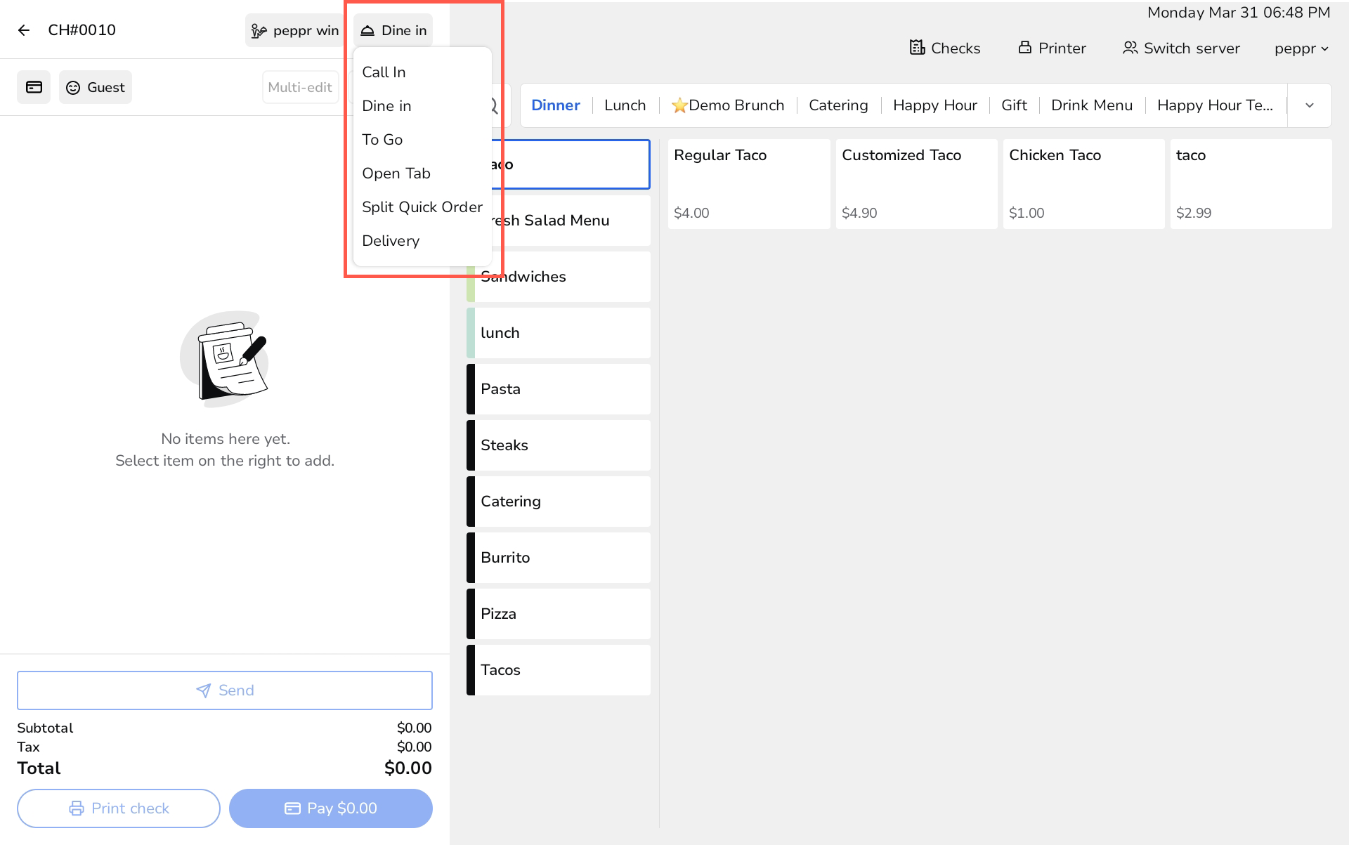This screenshot has height=845, width=1349.
Task: Click the Print check button
Action: (118, 808)
